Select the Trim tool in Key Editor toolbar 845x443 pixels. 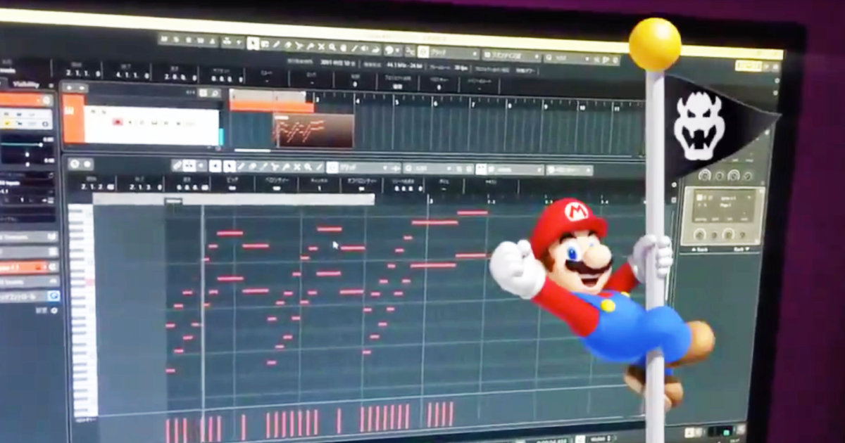(x=263, y=167)
